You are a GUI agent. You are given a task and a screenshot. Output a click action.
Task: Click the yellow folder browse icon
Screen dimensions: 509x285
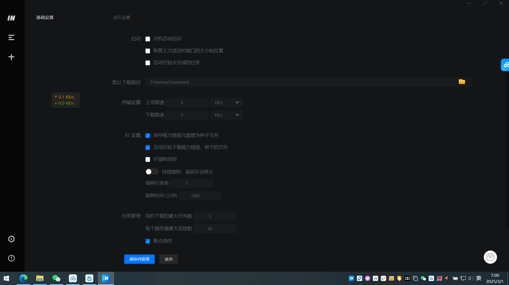coord(462,82)
